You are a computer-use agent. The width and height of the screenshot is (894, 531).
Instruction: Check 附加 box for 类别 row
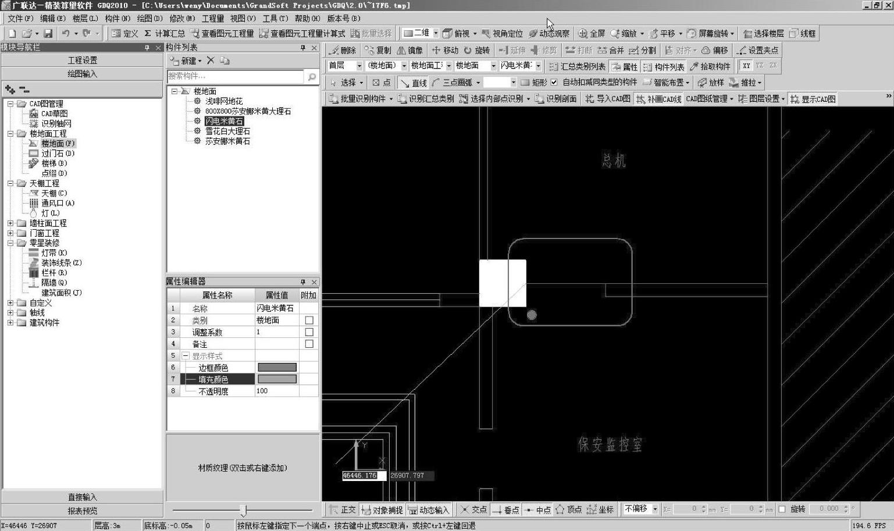click(309, 320)
